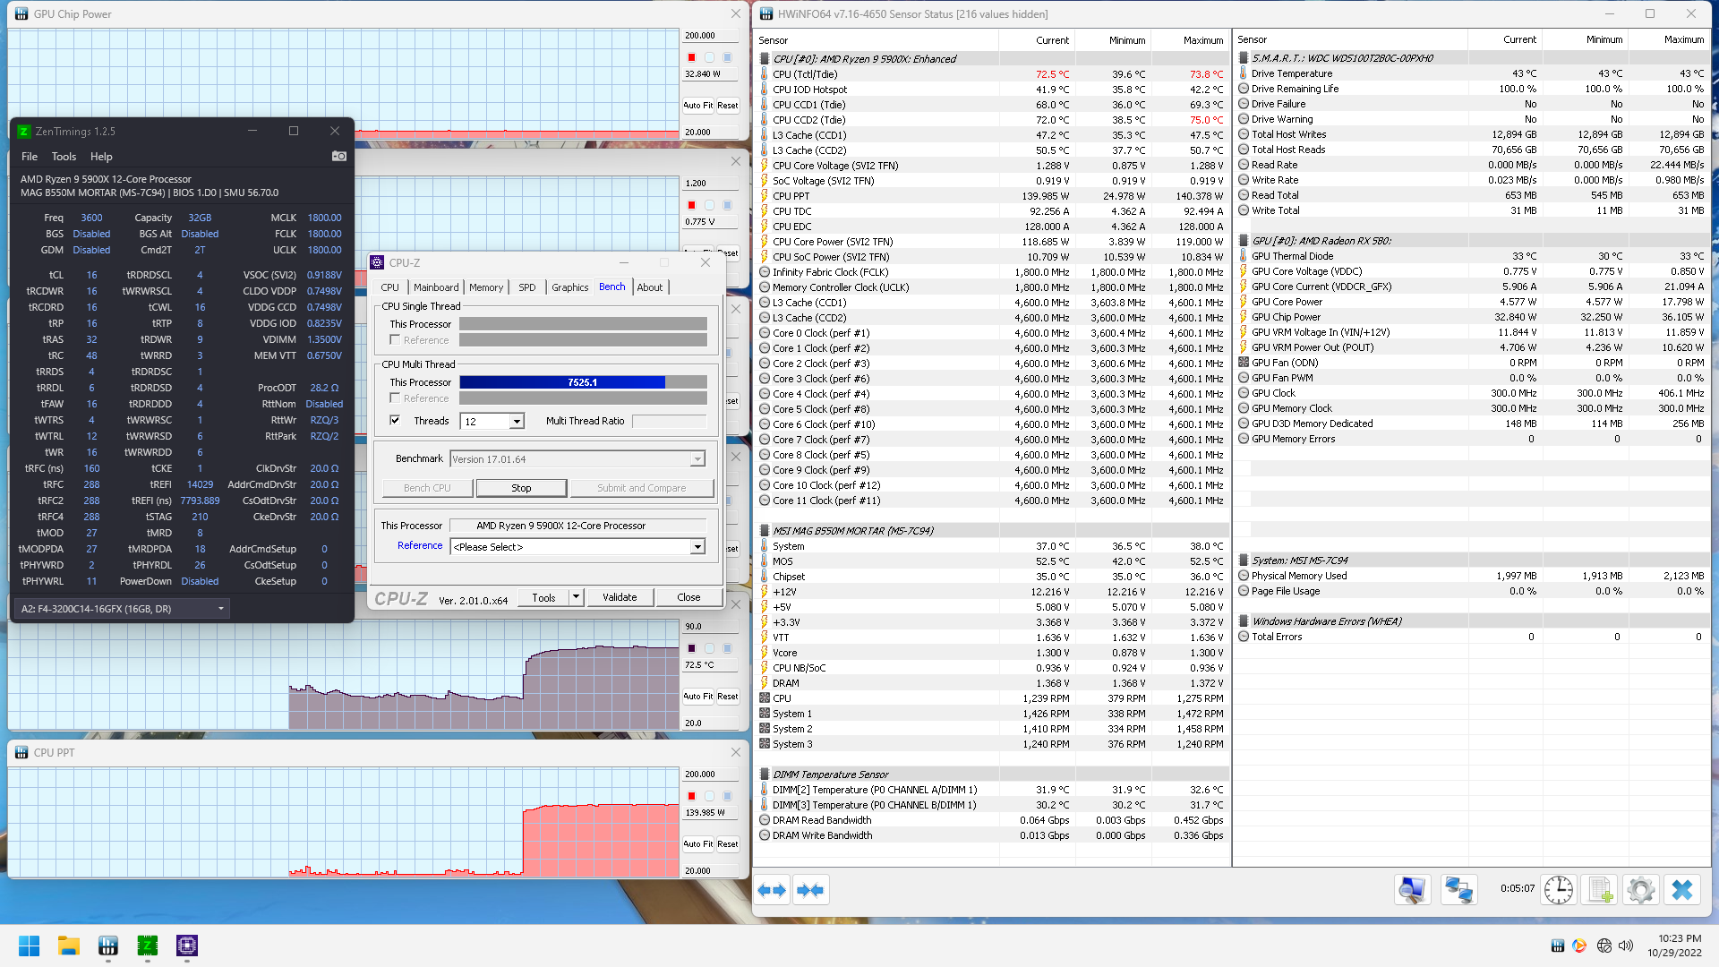This screenshot has height=967, width=1719.
Task: Click the red color swatch in GPU Chip Power
Action: pyautogui.click(x=691, y=57)
